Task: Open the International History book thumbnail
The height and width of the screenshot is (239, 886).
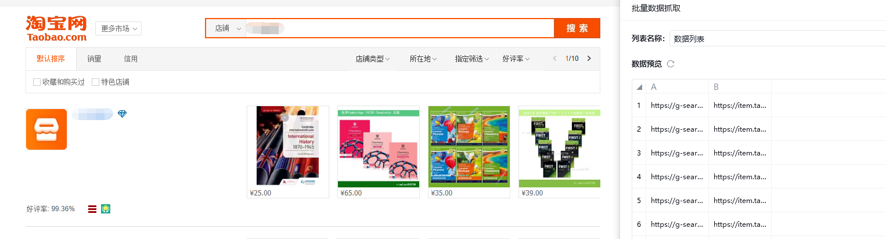Action: coord(288,146)
